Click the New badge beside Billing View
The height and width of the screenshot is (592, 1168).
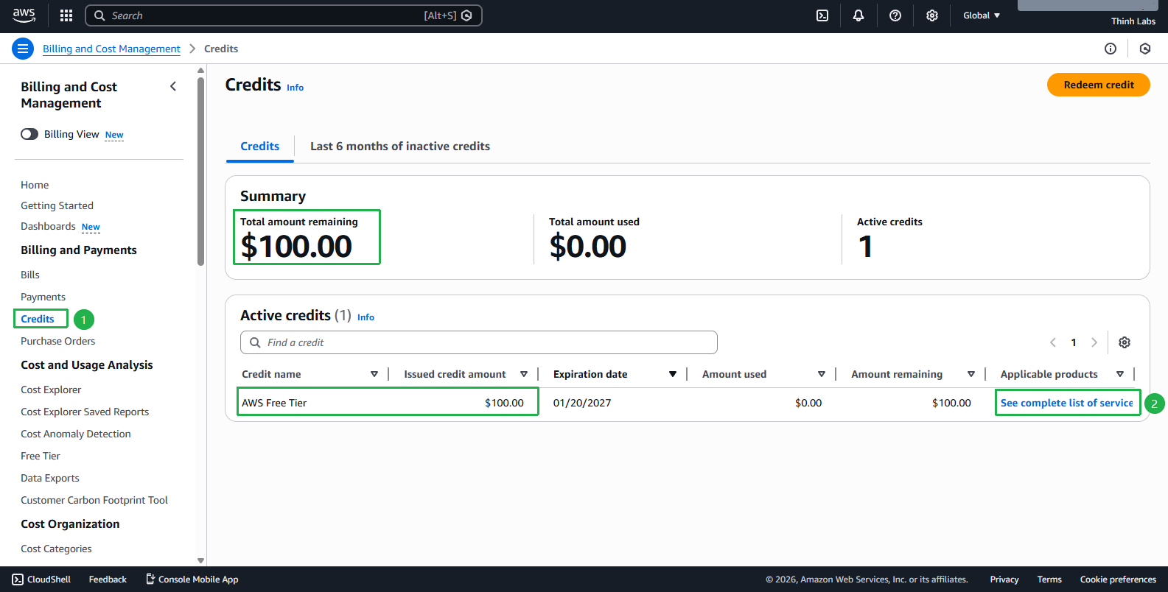tap(114, 135)
